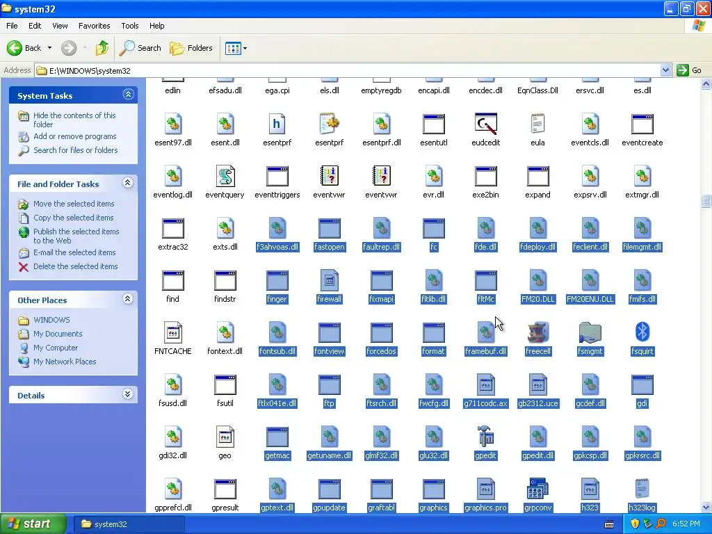Select the gdi32.dll file icon
The image size is (712, 534).
172,437
